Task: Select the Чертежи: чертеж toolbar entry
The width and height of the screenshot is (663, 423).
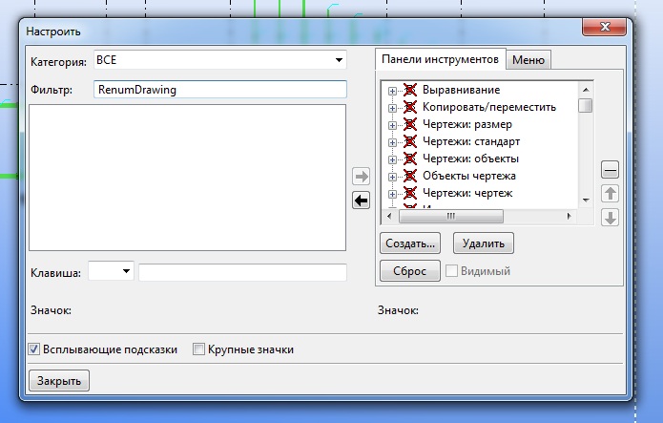Action: (467, 193)
